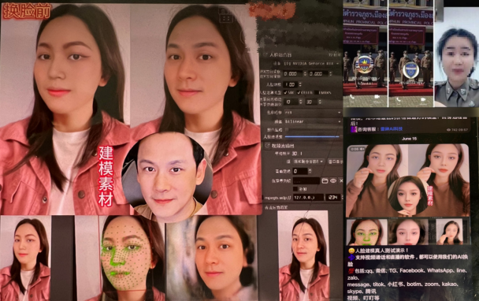This screenshot has height=301, width=479.
Task: Enable the LMRKS mask type checkbox
Action: [x=317, y=93]
